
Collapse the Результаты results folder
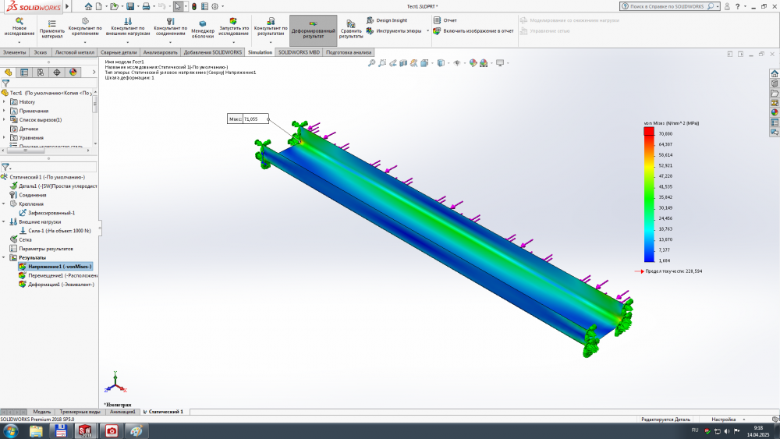4,257
